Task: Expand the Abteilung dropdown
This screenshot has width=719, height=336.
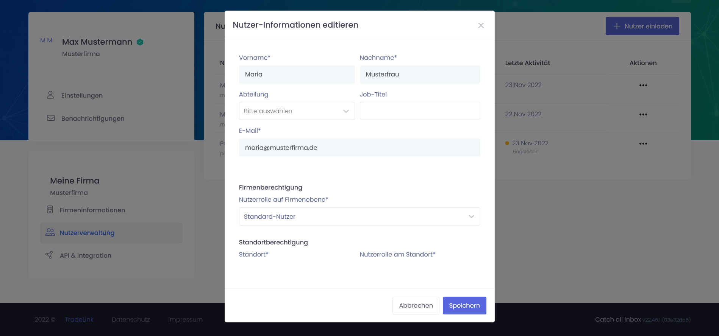Action: (297, 111)
